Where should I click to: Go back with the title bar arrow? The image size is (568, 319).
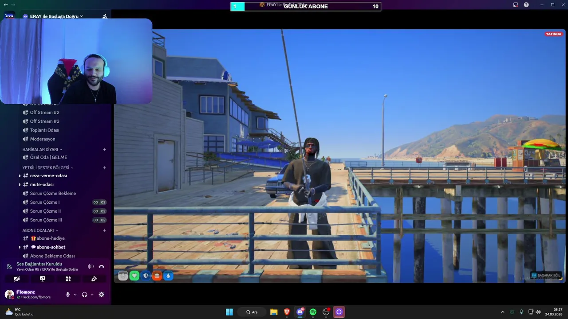point(6,4)
